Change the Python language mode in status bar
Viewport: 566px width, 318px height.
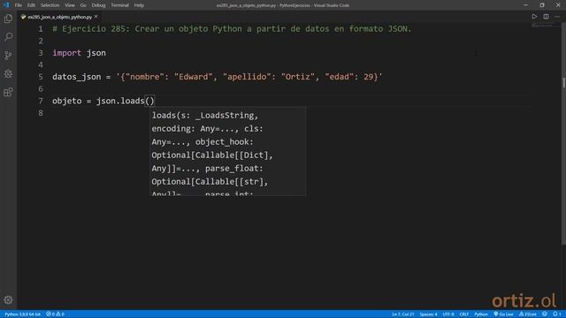coord(481,314)
